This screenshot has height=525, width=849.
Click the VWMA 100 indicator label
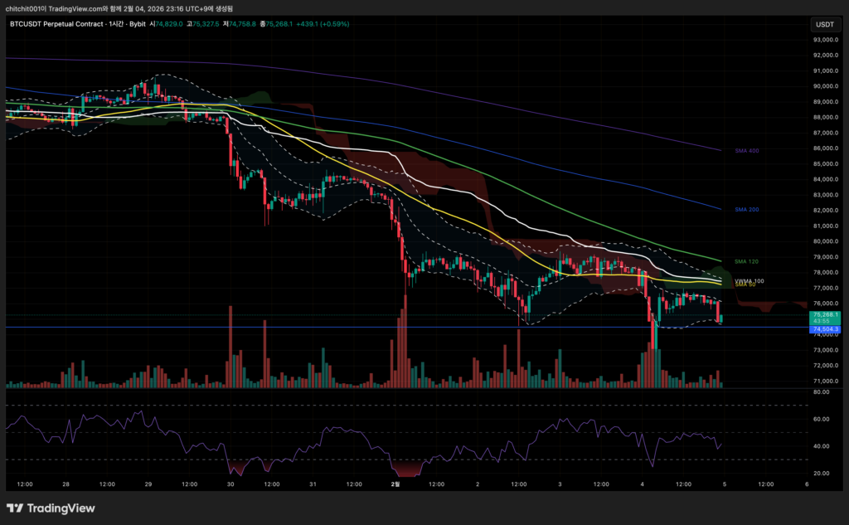click(749, 281)
